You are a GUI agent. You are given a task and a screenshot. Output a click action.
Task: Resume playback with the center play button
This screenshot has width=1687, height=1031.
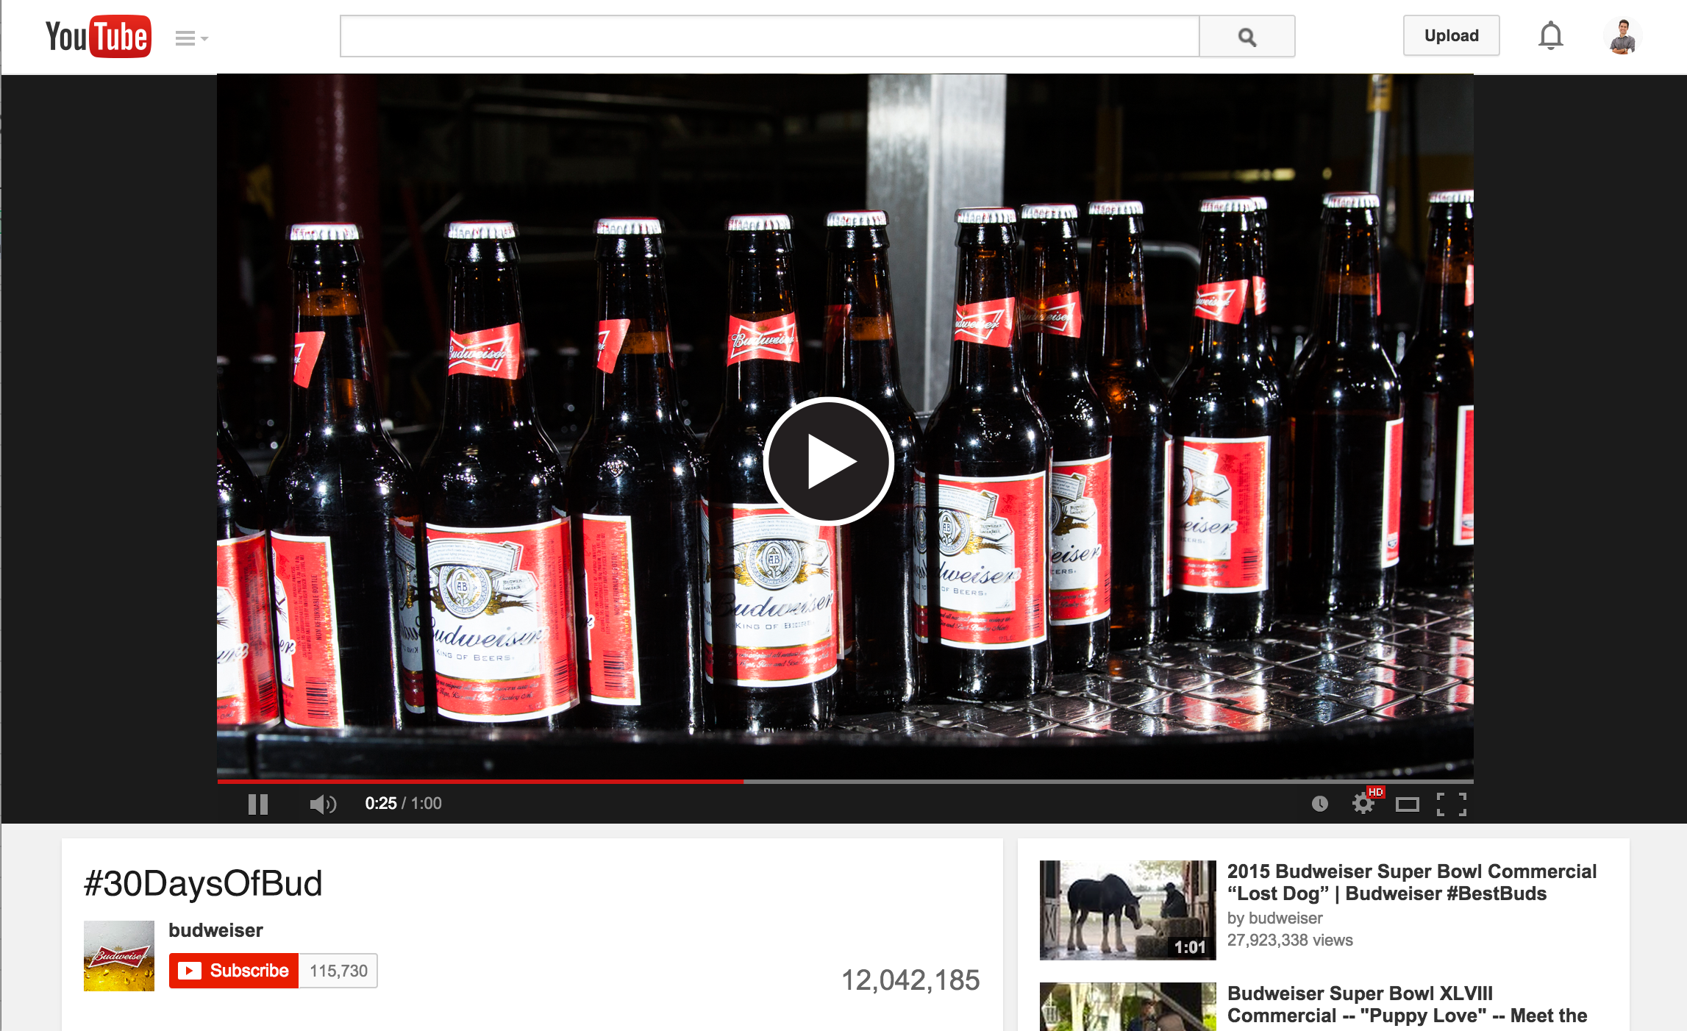(830, 461)
